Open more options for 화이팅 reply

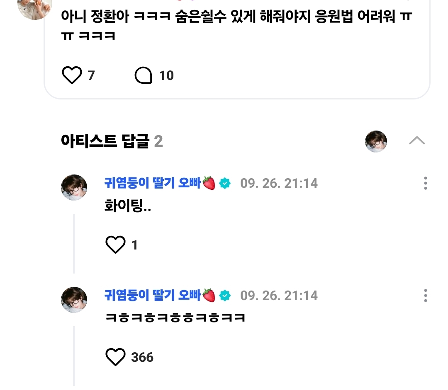(x=425, y=183)
